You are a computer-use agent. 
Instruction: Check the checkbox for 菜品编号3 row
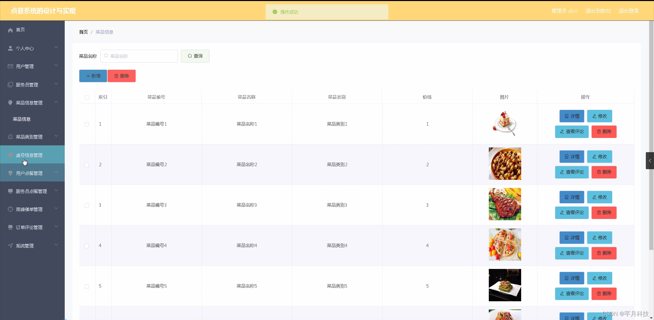(87, 205)
